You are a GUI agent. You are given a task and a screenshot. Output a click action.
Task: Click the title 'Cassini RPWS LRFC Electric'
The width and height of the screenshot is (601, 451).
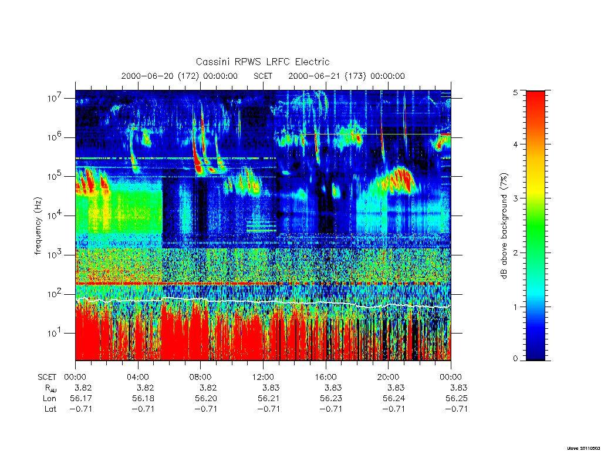click(262, 62)
